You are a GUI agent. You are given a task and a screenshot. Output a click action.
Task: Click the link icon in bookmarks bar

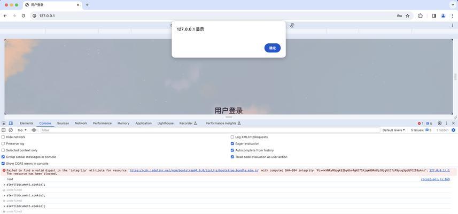[292, 26]
